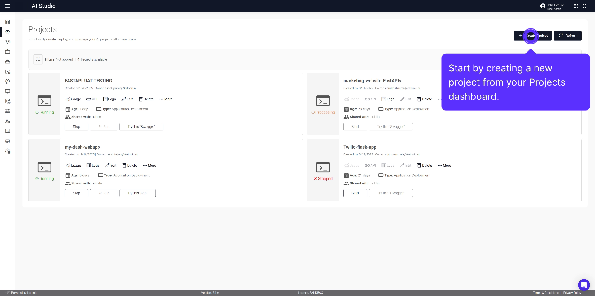Open the hamburger menu in top bar
The image size is (595, 296).
(7, 6)
